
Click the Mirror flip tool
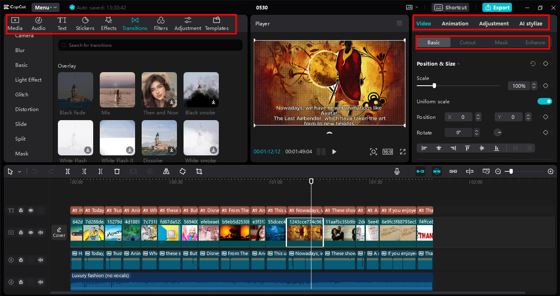point(166,171)
